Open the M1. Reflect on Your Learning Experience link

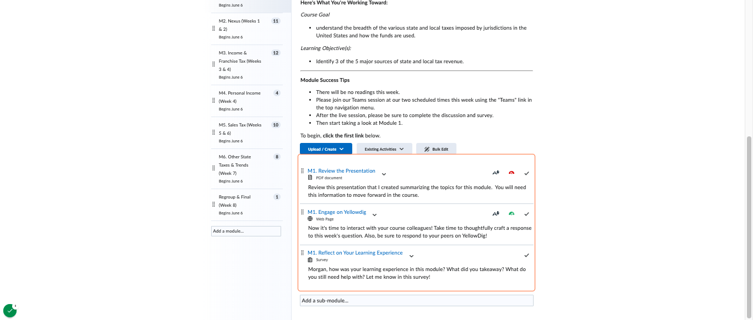(355, 253)
